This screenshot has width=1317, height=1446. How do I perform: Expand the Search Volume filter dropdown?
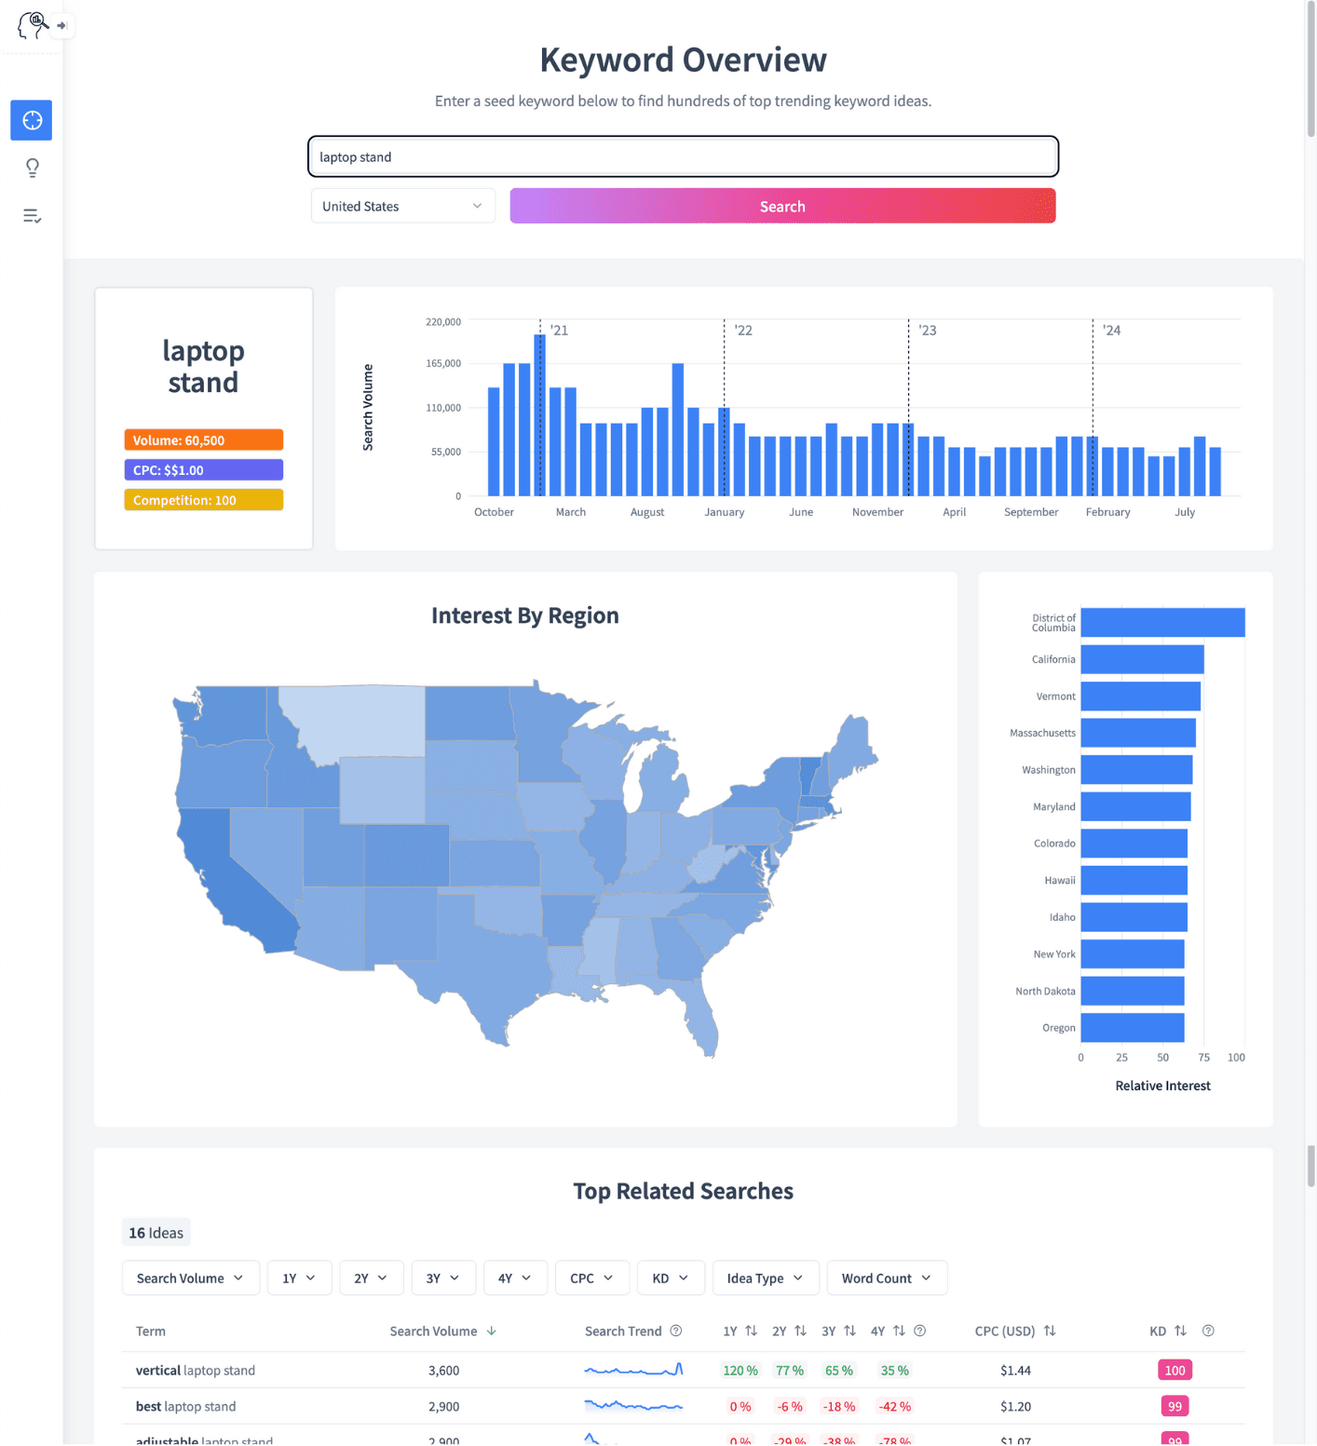click(x=190, y=1277)
